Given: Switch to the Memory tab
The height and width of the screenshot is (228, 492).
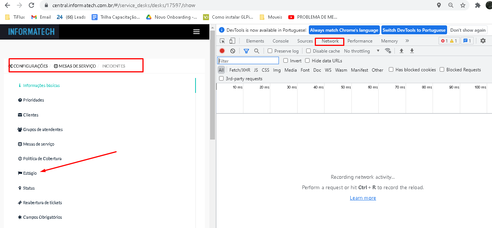Looking at the screenshot, I should click(x=389, y=41).
